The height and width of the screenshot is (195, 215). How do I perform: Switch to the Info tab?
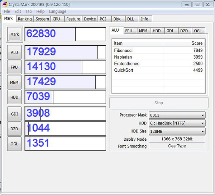pyautogui.click(x=145, y=19)
